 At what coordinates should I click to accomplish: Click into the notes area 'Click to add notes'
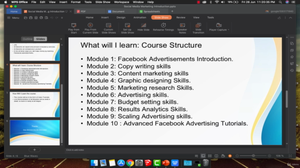click(75, 150)
